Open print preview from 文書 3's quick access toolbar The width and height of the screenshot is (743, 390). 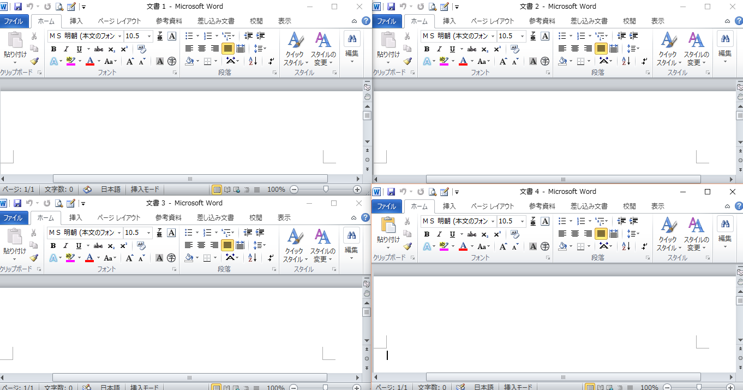[x=58, y=203]
